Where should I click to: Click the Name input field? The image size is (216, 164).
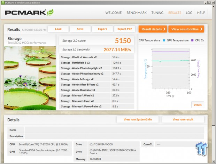[x=115, y=130]
